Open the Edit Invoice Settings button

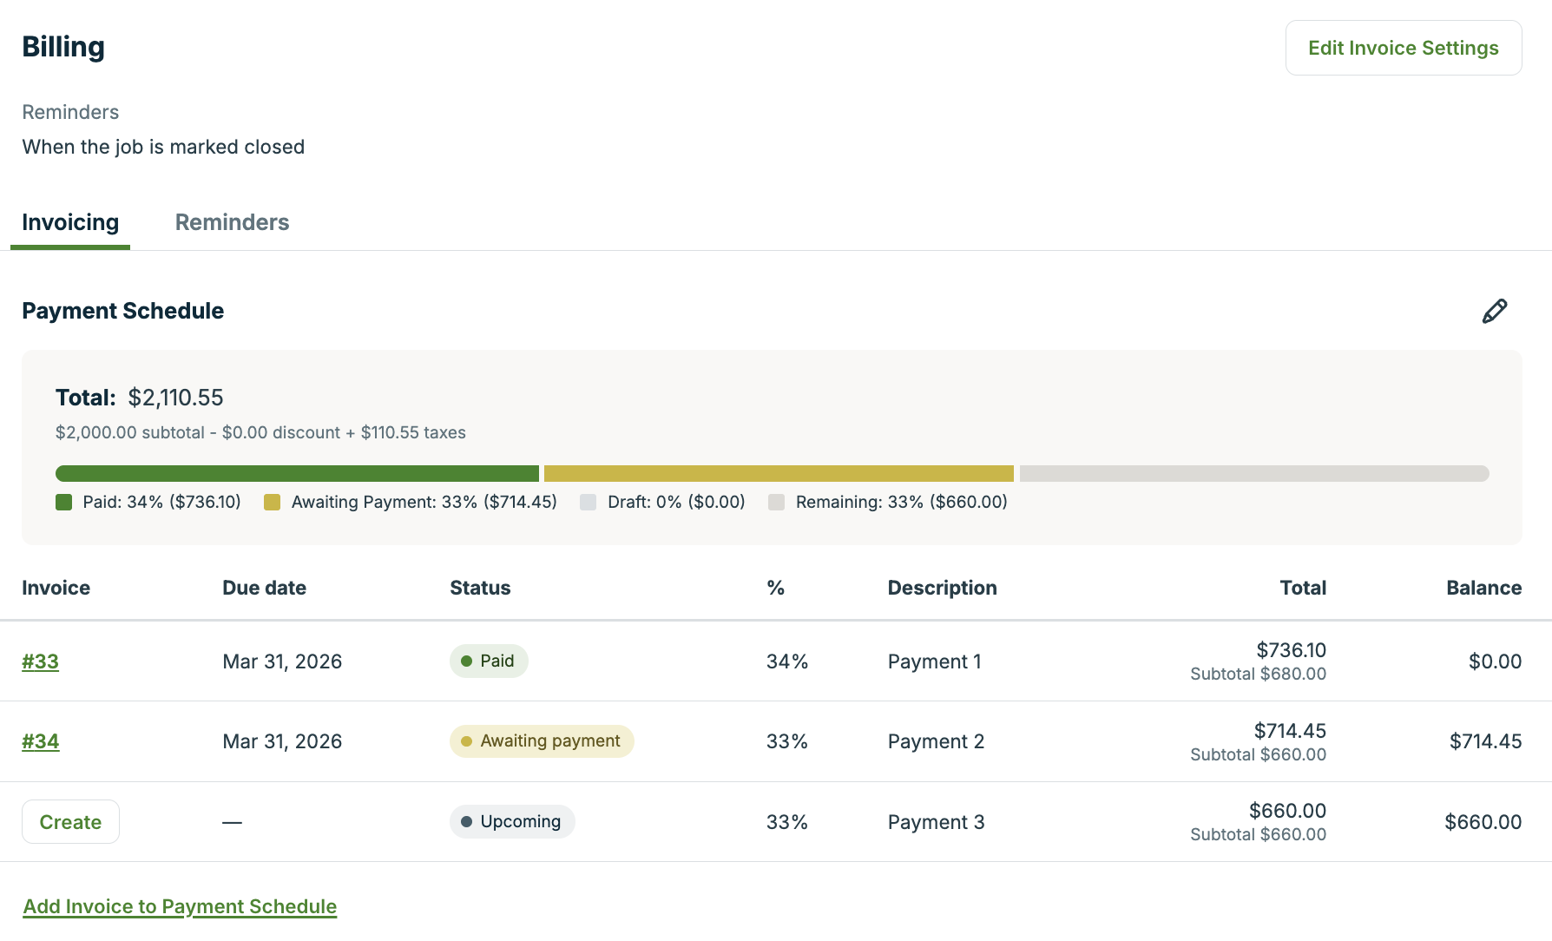[1403, 48]
